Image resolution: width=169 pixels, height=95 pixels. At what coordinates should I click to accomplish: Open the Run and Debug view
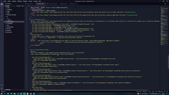pos(2,16)
